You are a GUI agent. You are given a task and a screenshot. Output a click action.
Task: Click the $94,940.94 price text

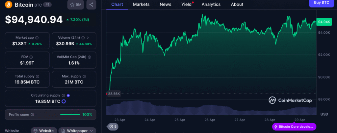(x=34, y=20)
